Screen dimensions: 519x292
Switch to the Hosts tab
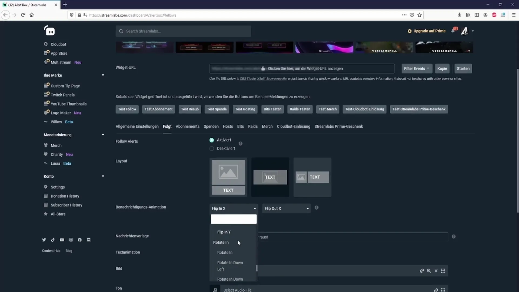coord(228,126)
